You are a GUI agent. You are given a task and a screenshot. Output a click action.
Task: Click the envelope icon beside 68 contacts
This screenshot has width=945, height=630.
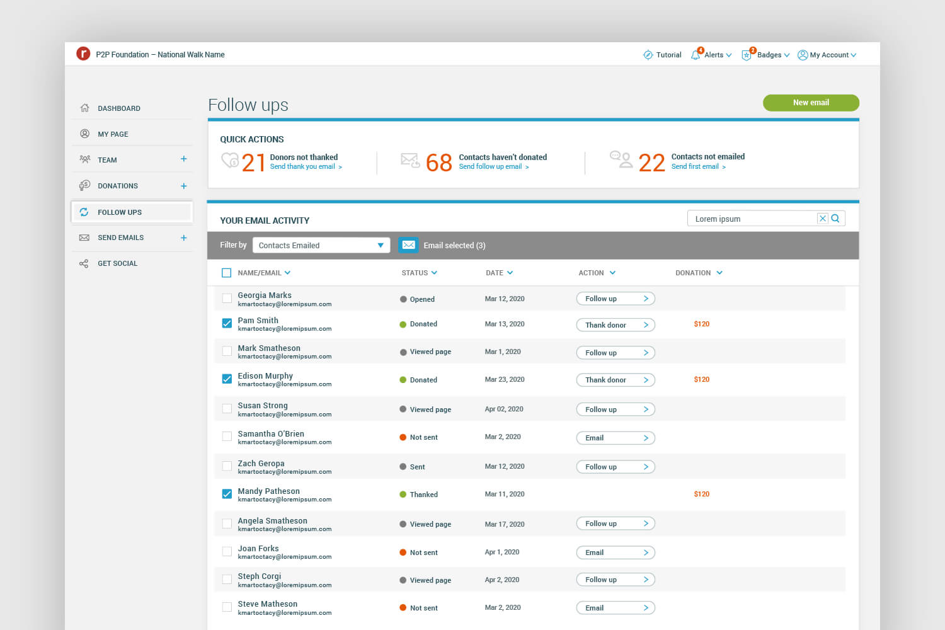point(410,161)
